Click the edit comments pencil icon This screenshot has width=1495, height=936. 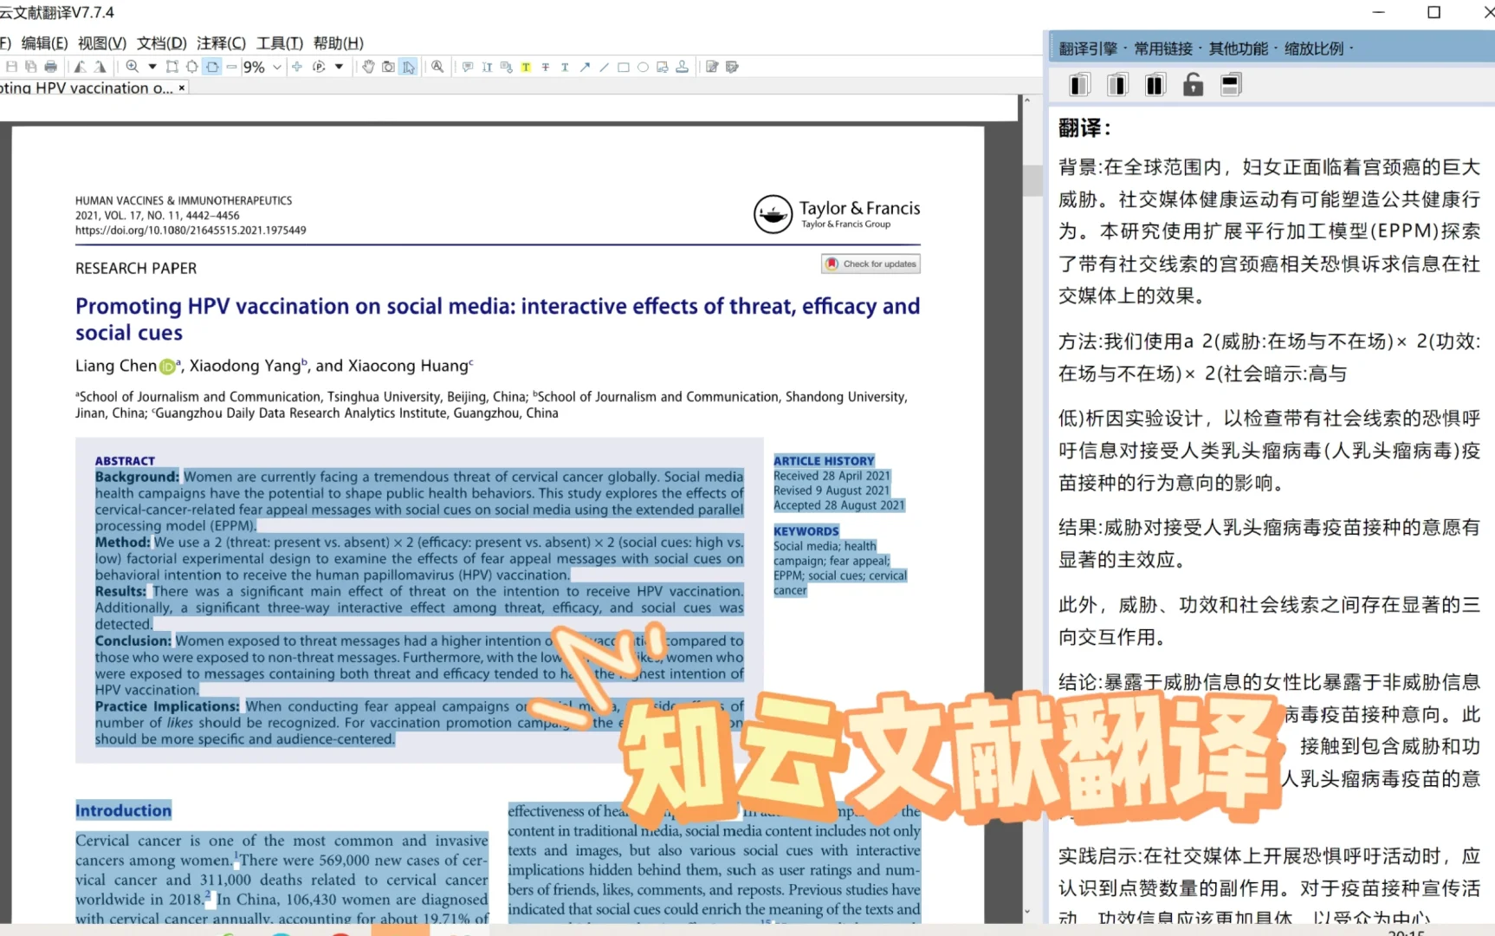coord(712,67)
